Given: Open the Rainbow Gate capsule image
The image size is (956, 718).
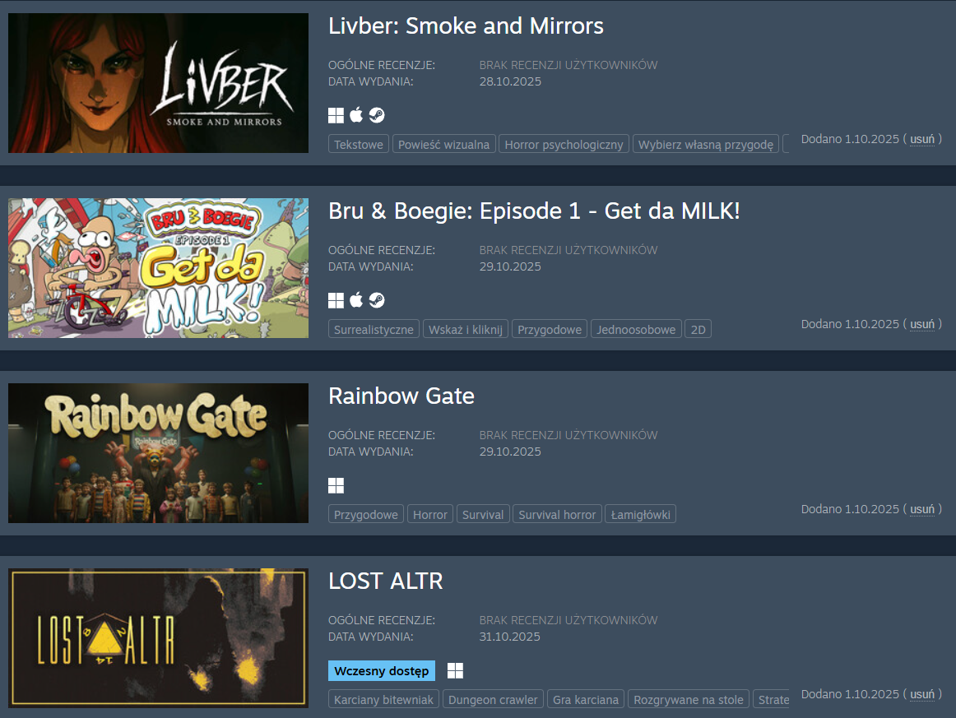Looking at the screenshot, I should (158, 453).
